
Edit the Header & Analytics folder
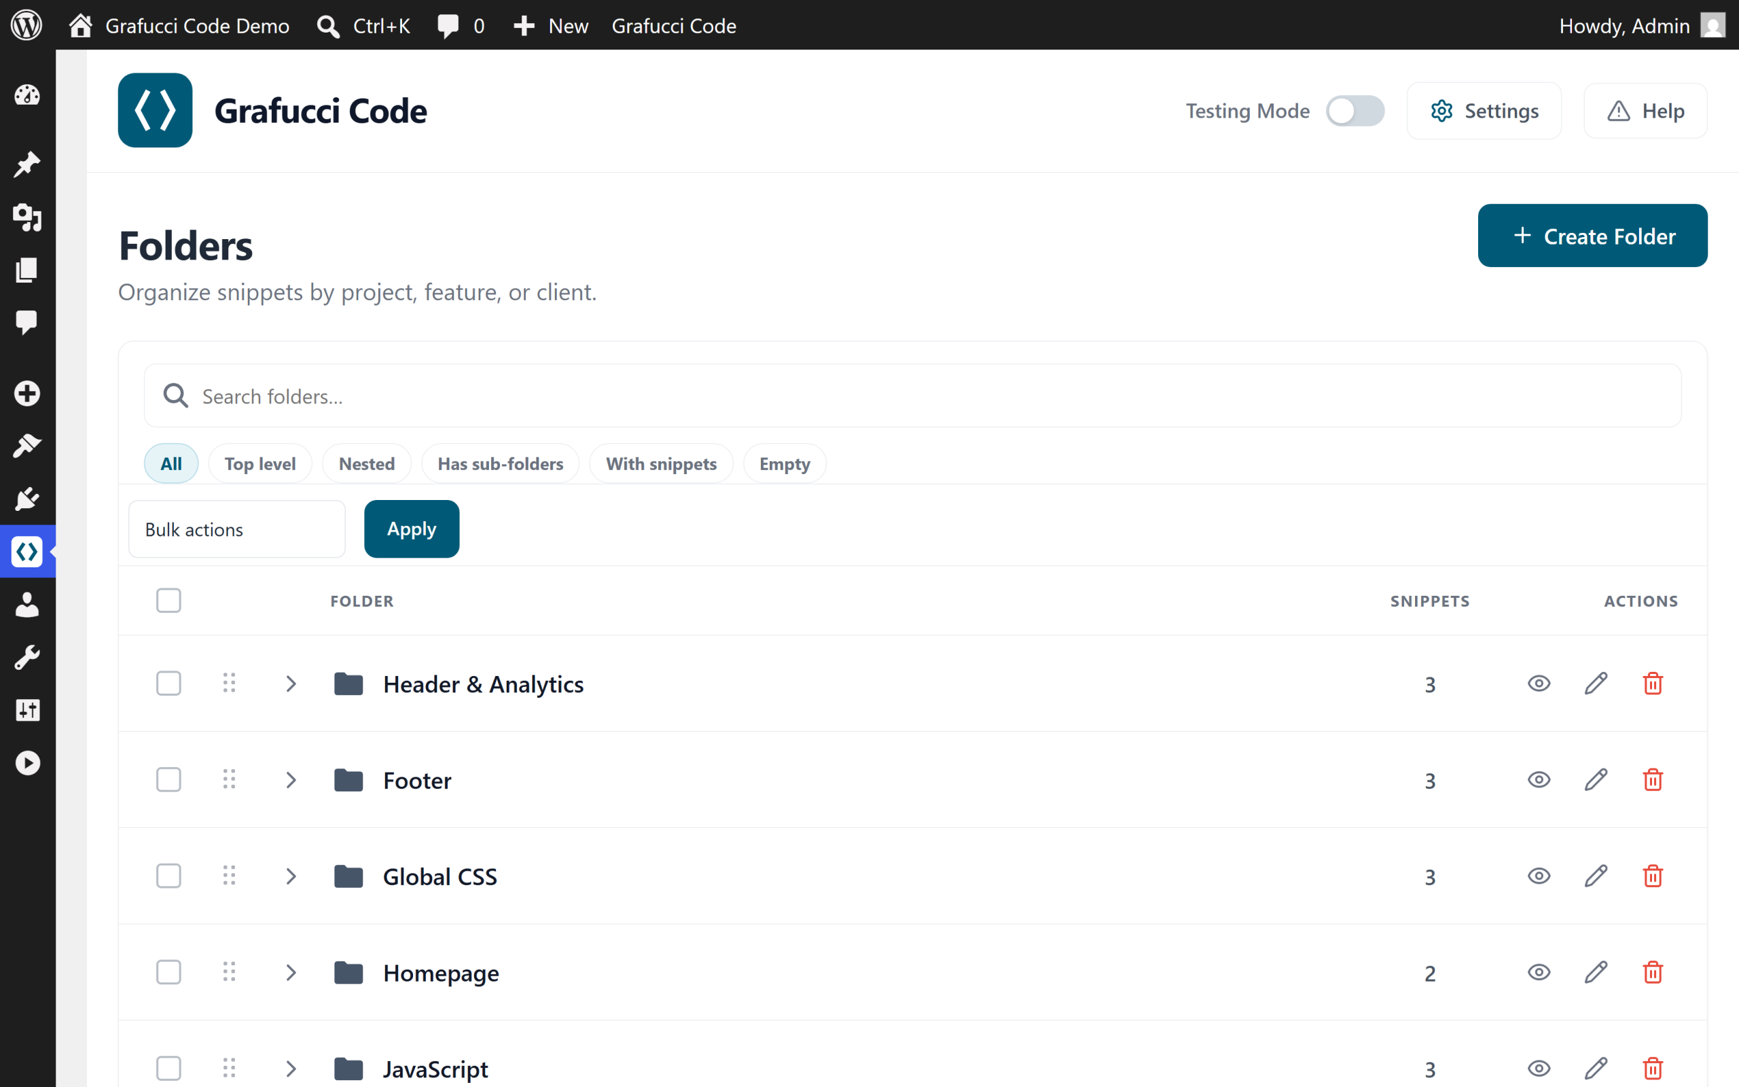1596,683
